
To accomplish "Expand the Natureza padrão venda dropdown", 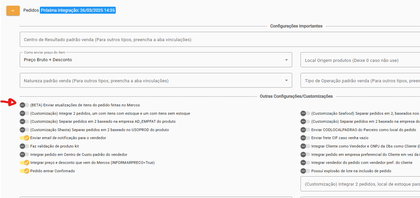I will [156, 81].
